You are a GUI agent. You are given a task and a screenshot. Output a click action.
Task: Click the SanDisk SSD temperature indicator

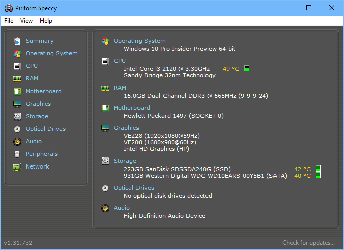[318, 169]
